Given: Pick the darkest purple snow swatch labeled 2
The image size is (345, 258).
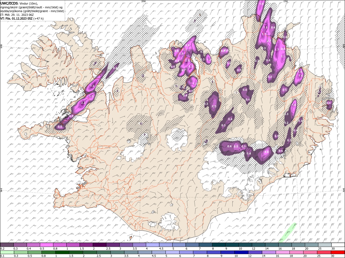Looking at the screenshot, I should 99,245.
